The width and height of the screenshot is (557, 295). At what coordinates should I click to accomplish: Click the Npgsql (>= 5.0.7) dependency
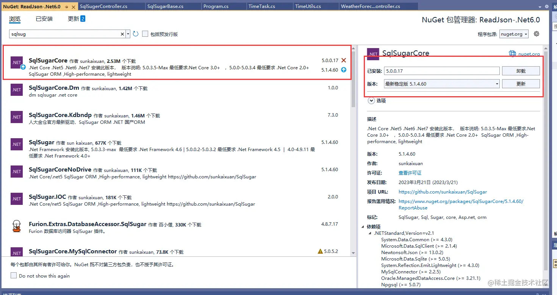pos(401,284)
